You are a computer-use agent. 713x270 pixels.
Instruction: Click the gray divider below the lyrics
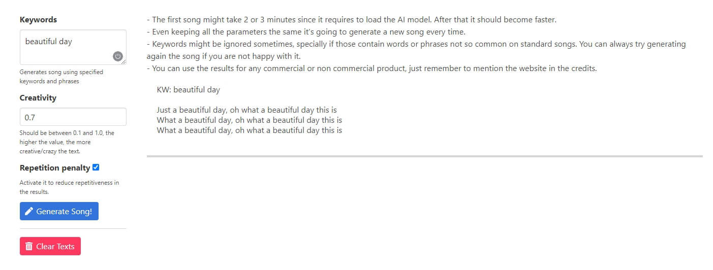tap(425, 156)
